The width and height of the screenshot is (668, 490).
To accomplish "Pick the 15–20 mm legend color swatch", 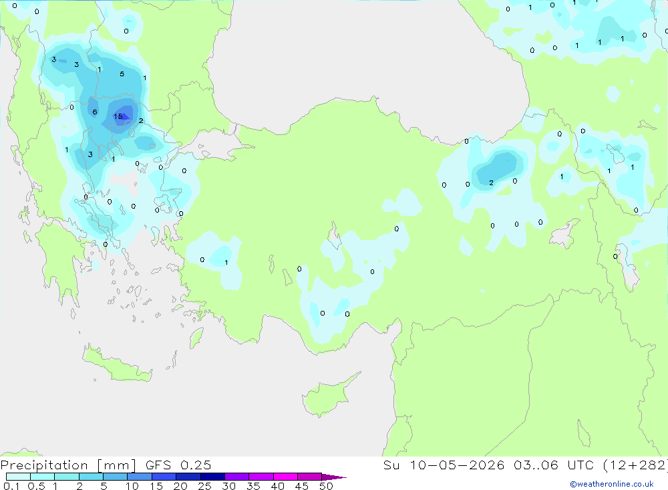I will 164,477.
